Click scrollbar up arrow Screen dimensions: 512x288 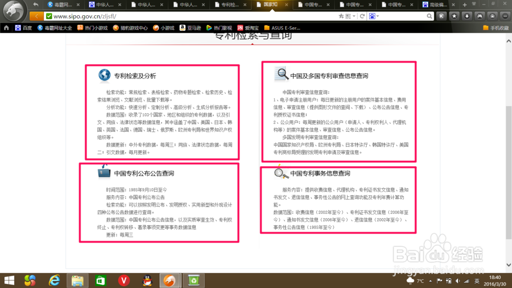coord(508,41)
